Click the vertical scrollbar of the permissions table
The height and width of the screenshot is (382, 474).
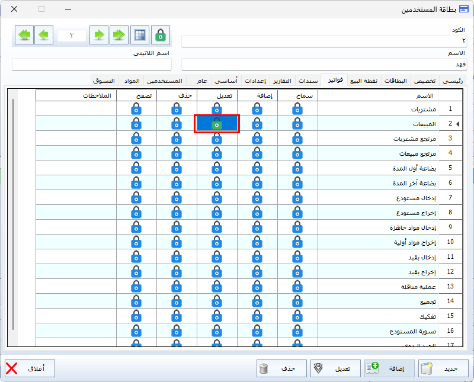(x=13, y=213)
